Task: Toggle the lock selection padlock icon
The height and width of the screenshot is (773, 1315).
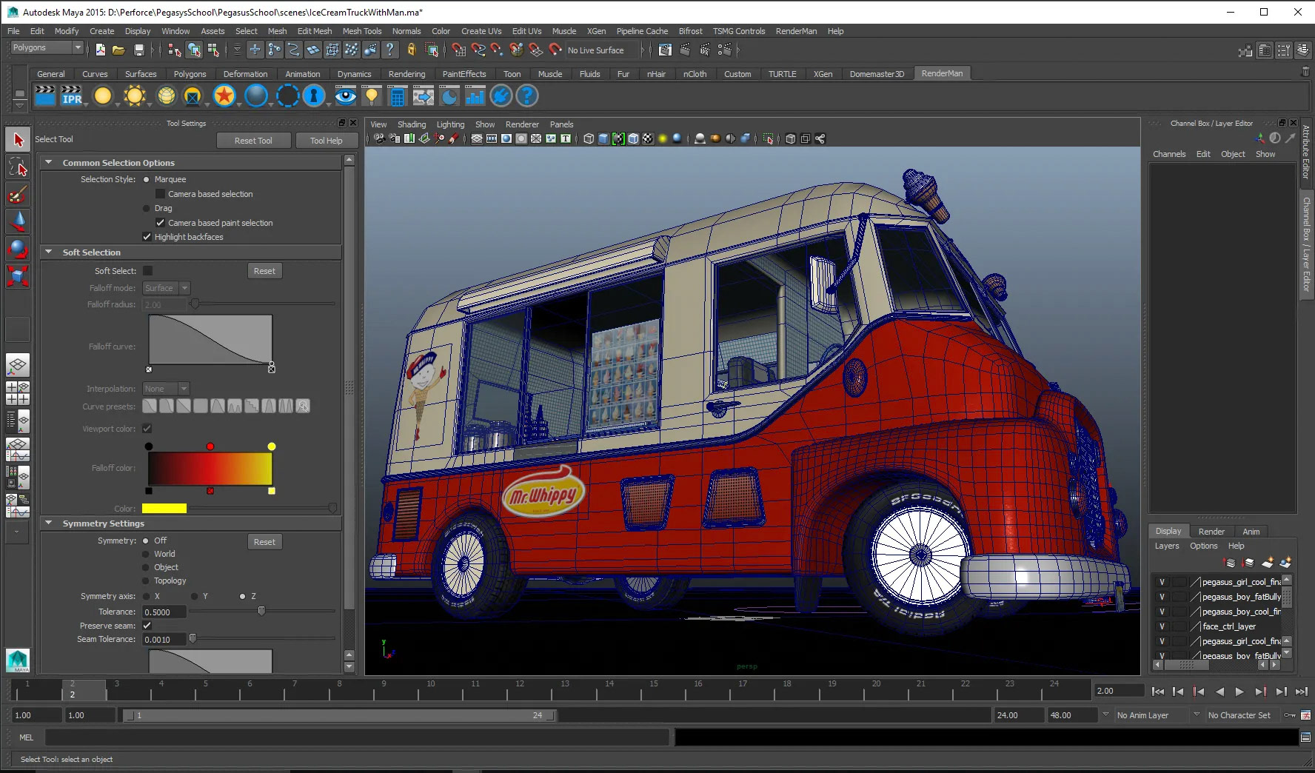Action: click(x=412, y=50)
